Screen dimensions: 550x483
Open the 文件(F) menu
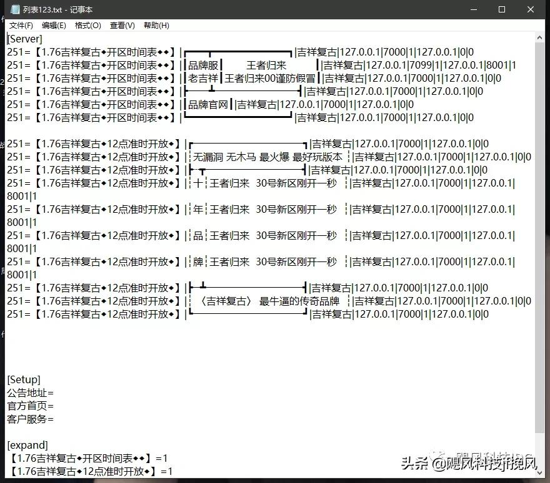[x=21, y=26]
